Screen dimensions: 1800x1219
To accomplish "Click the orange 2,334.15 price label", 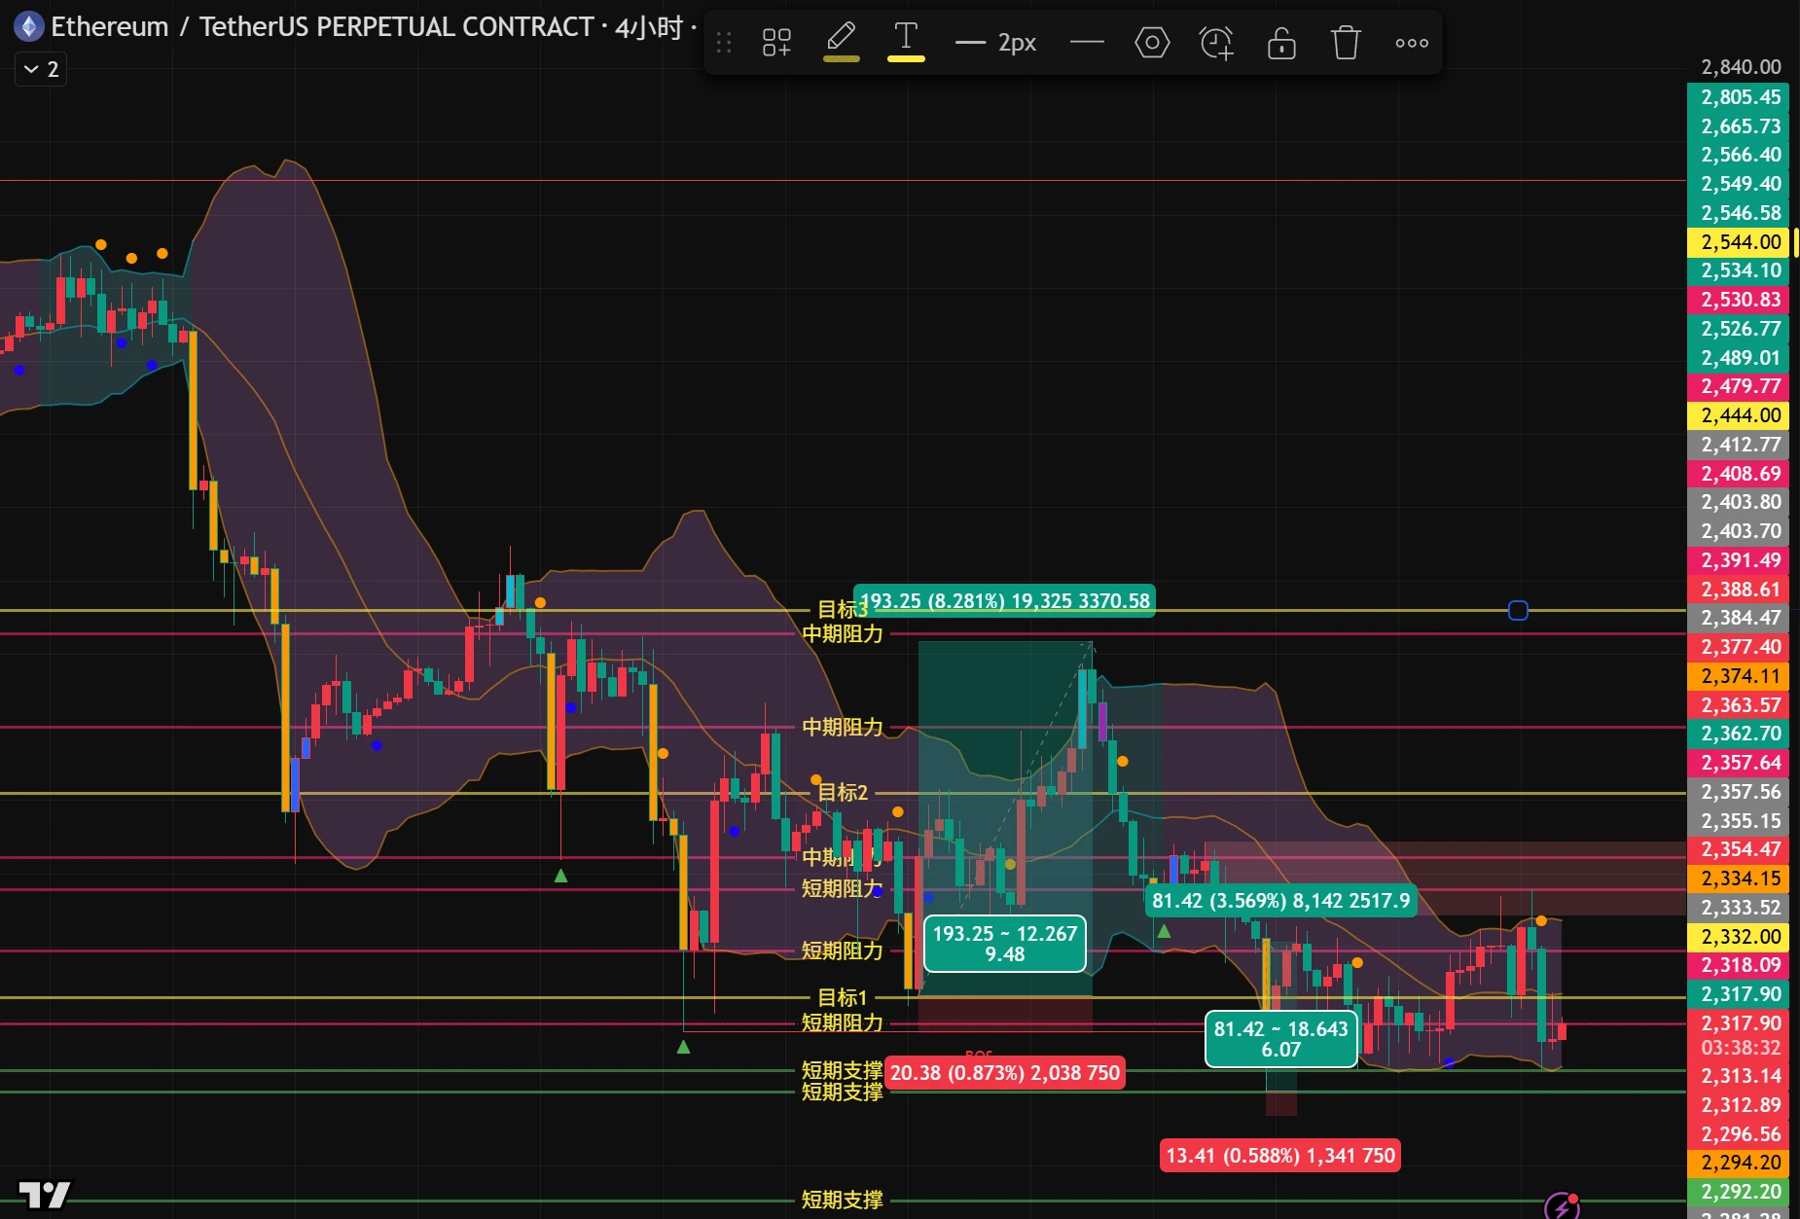I will click(x=1739, y=878).
